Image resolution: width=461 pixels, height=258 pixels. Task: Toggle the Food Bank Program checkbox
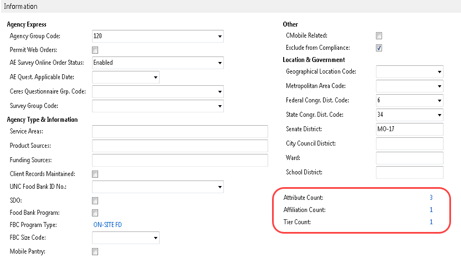(95, 213)
